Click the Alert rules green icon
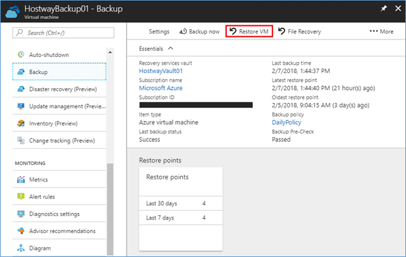This screenshot has height=257, width=406. (21, 197)
